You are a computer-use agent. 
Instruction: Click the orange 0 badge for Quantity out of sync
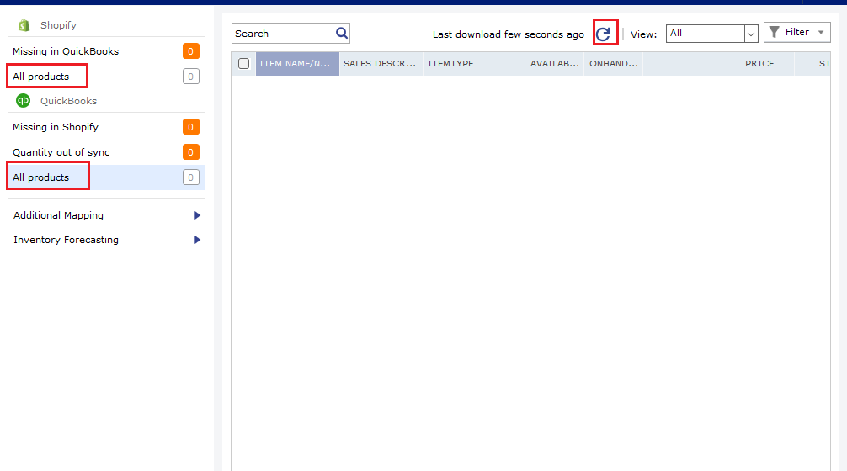tap(190, 152)
